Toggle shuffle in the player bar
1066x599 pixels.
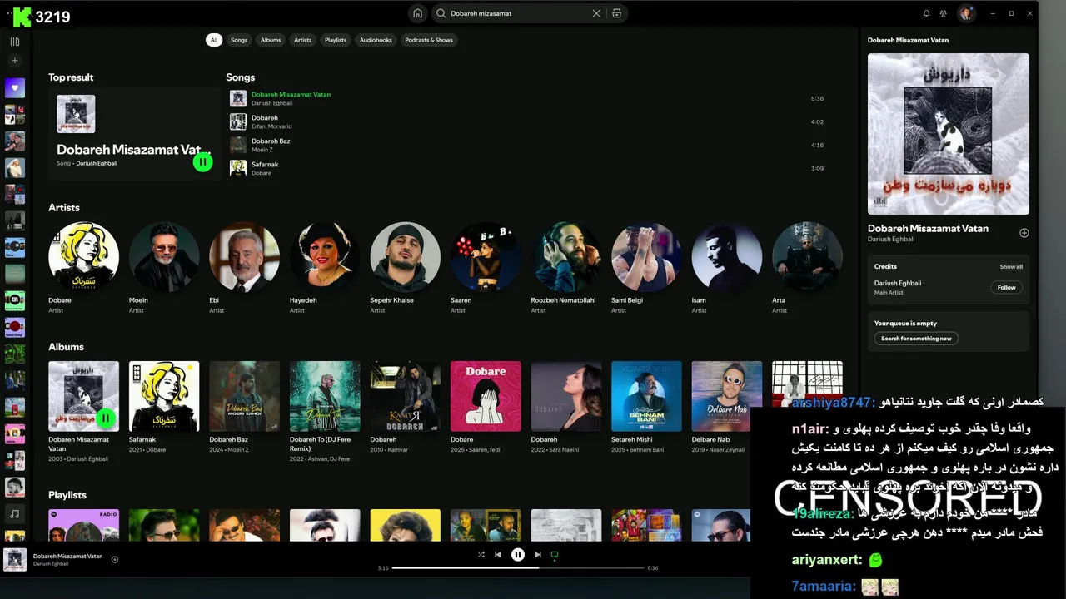(481, 555)
